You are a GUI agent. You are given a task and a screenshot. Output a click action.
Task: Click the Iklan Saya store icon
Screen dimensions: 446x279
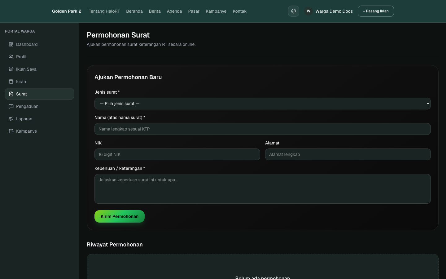pos(11,69)
